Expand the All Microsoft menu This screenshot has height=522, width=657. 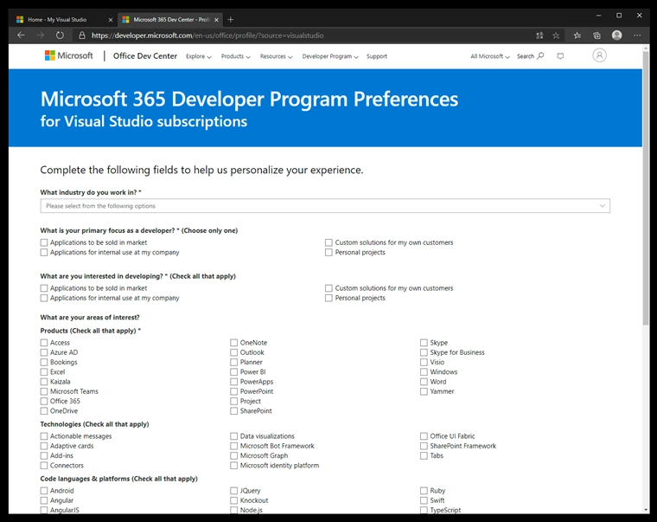pos(490,56)
